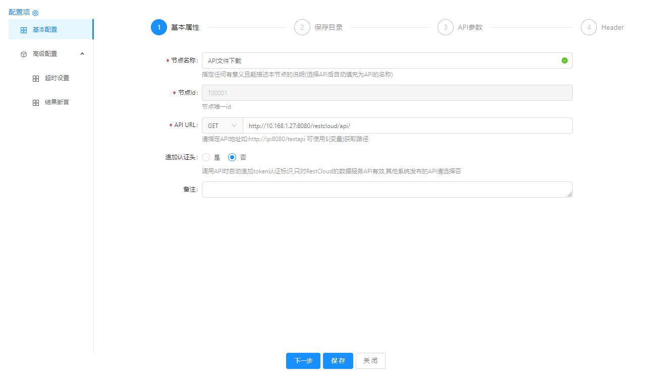Open the GET request method dropdown

coord(222,125)
